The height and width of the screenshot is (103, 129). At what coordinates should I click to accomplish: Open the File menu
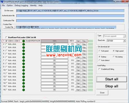point(3,5)
